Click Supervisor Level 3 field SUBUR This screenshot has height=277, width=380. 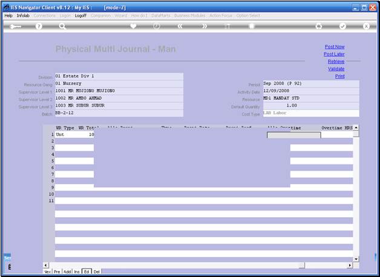coord(119,106)
